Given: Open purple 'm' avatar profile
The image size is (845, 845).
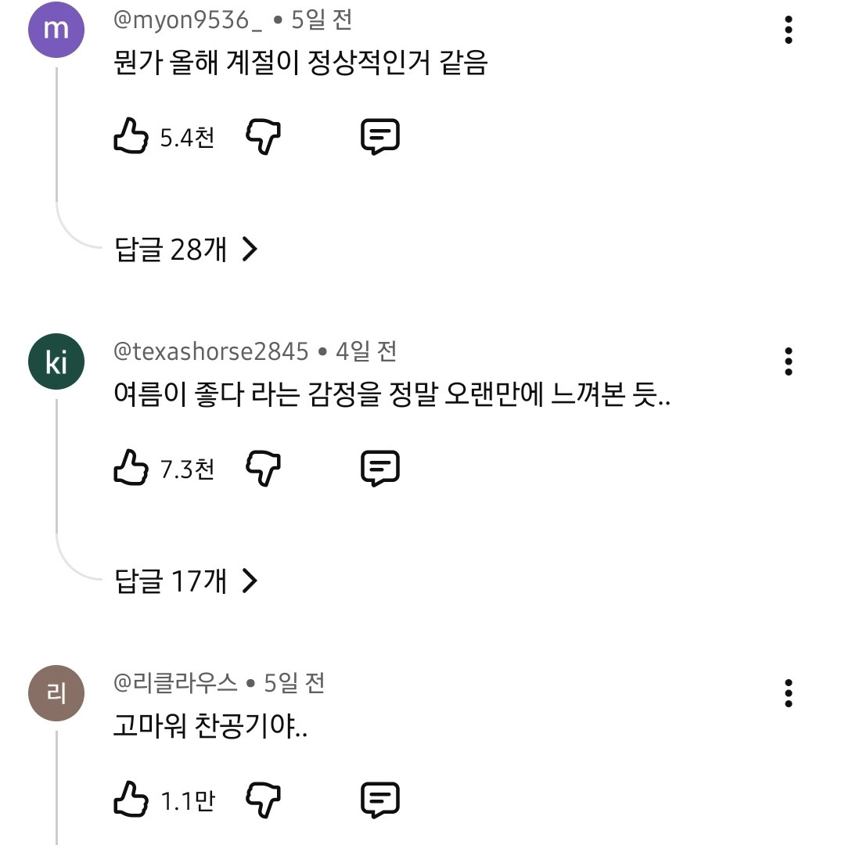Looking at the screenshot, I should (x=56, y=30).
